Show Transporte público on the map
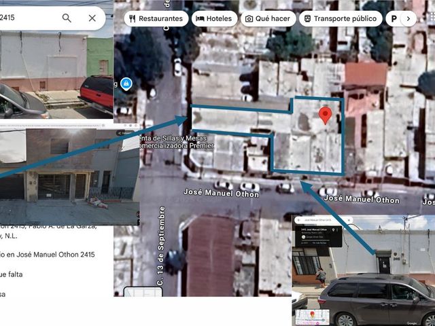The height and width of the screenshot is (326, 435). pyautogui.click(x=341, y=18)
